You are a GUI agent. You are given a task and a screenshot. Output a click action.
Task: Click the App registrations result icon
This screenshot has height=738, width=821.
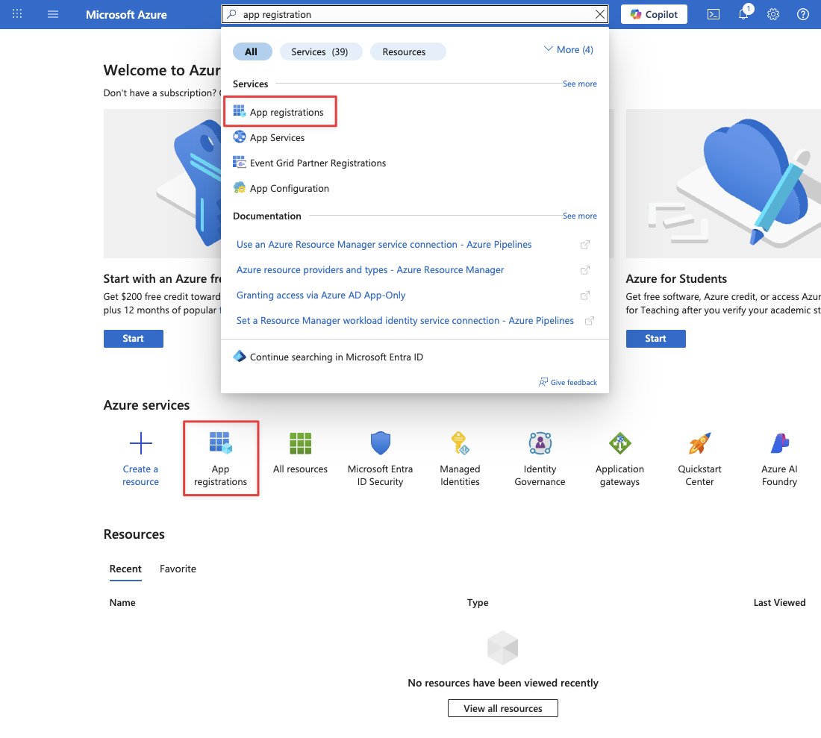coord(240,111)
